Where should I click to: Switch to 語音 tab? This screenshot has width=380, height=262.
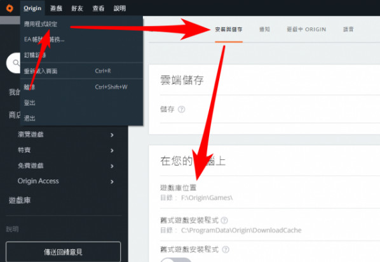tap(348, 30)
